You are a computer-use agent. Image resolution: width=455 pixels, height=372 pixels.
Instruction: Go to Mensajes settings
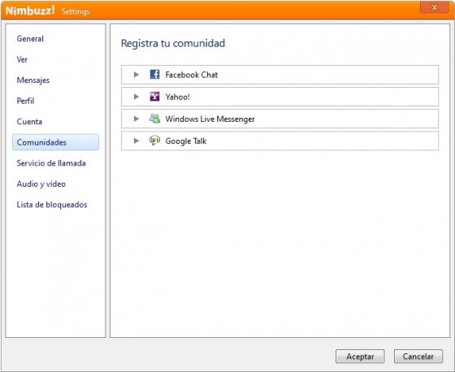pyautogui.click(x=33, y=80)
